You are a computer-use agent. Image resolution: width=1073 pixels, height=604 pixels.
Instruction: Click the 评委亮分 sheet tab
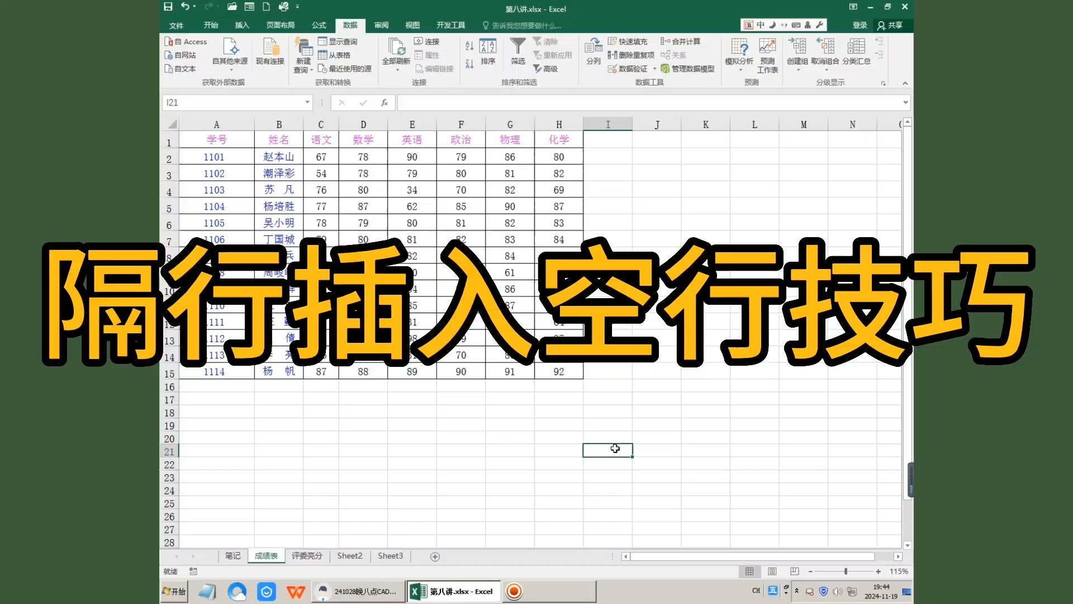pyautogui.click(x=307, y=556)
